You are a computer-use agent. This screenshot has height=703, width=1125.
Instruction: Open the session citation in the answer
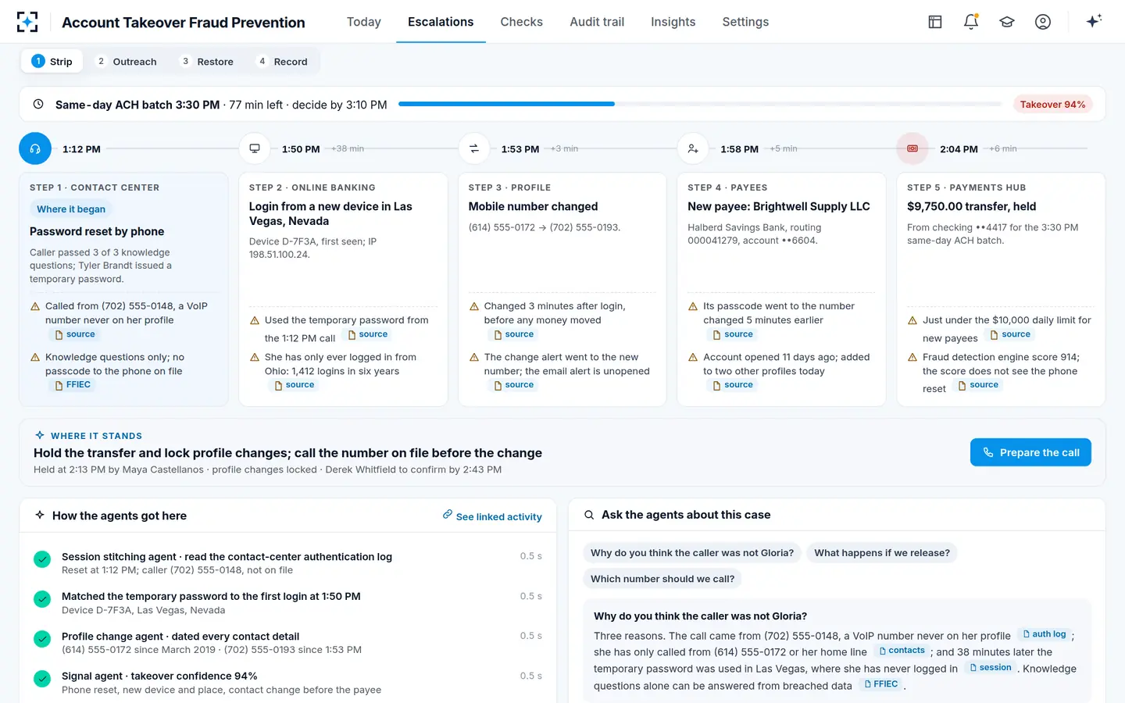coord(990,668)
